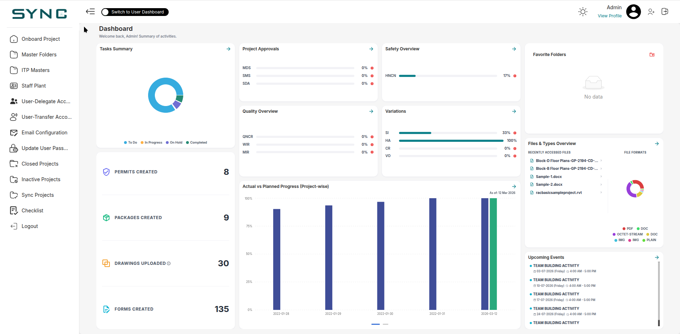This screenshot has width=680, height=334.
Task: Click the Favorite Folders add icon
Action: [x=652, y=55]
